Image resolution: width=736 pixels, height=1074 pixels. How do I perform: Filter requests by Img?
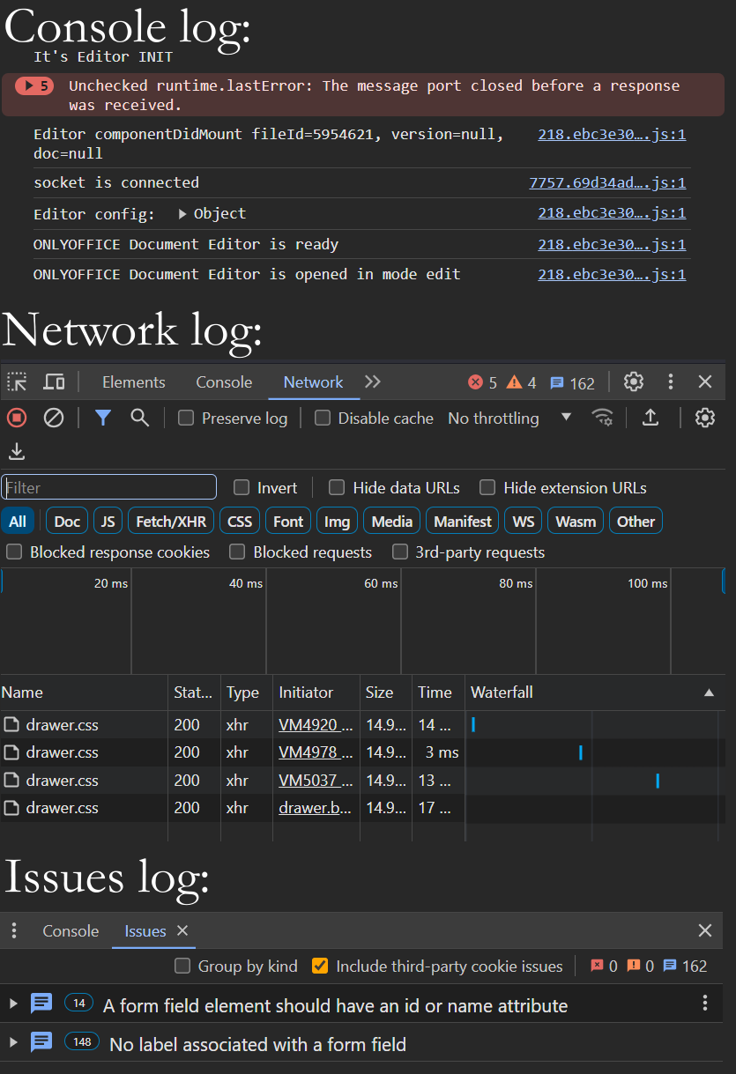click(337, 521)
